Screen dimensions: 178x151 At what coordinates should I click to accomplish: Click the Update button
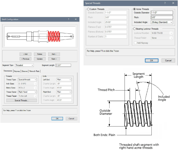(40, 59)
